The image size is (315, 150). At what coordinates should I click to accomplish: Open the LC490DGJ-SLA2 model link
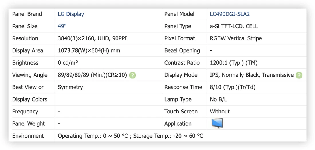click(x=230, y=14)
